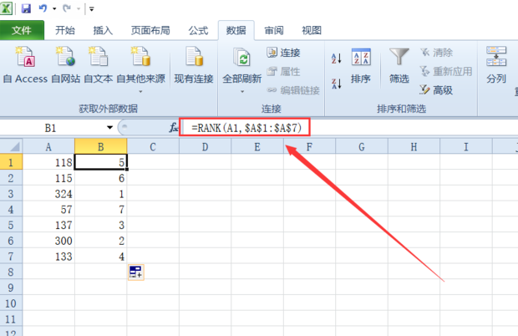Open 高级 filter options
Image resolution: width=518 pixels, height=336 pixels.
(x=436, y=90)
